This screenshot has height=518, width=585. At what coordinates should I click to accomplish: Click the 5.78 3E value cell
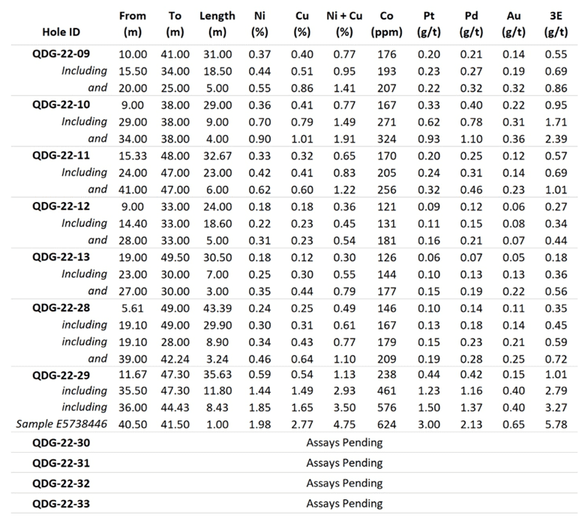556,424
